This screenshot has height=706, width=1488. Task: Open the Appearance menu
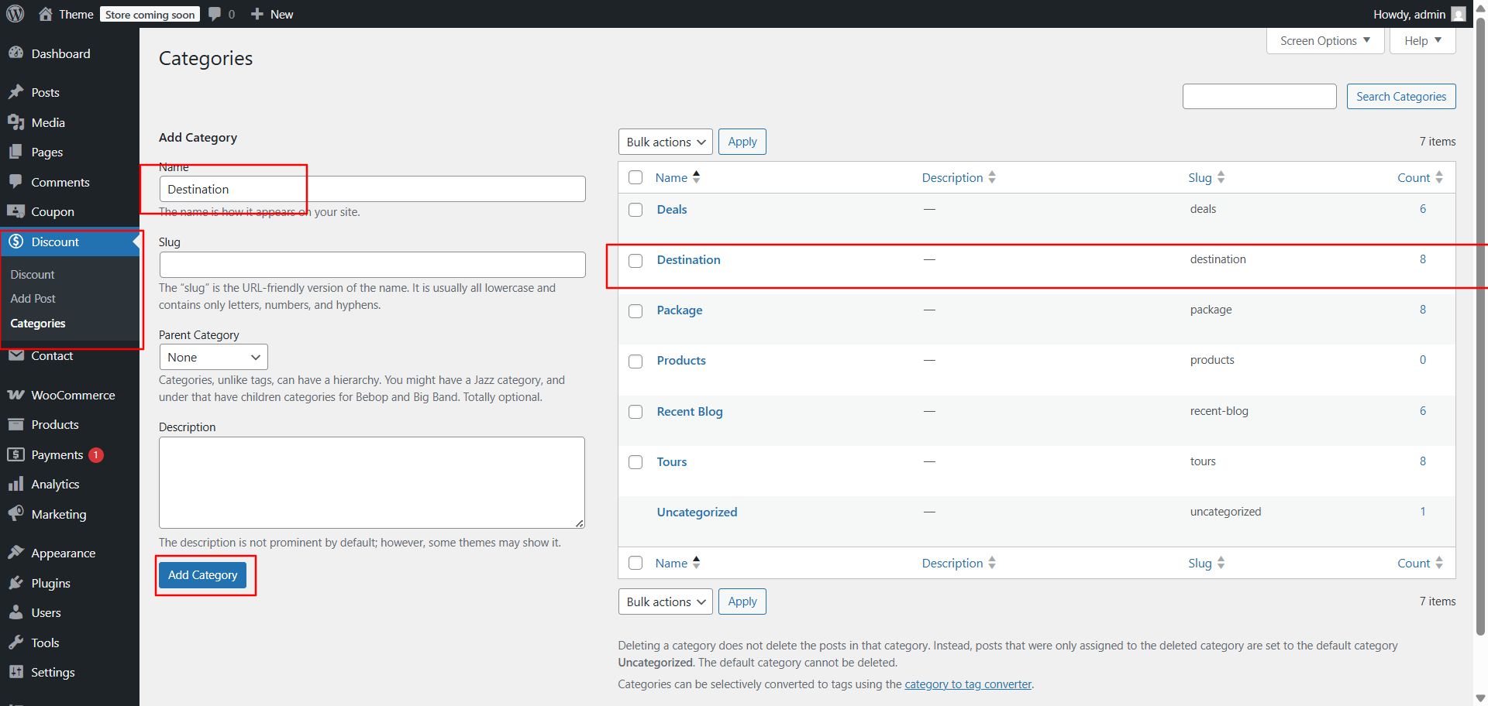point(64,553)
